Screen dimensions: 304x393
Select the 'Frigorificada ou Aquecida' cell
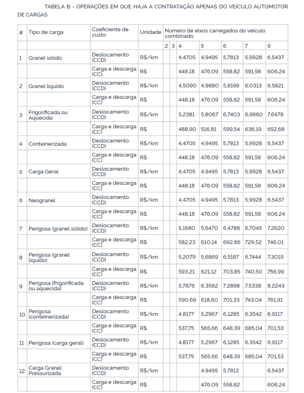(48, 115)
